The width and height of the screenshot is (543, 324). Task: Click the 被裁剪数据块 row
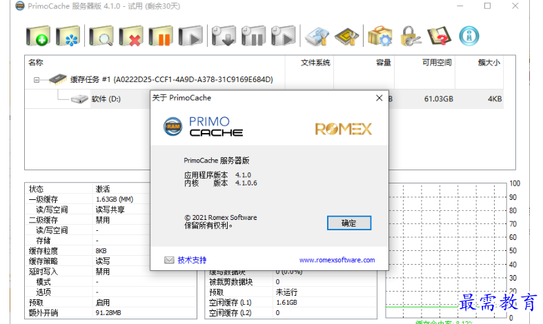pos(291,282)
